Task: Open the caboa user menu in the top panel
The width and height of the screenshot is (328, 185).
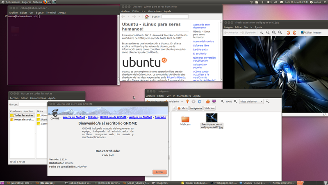Action: [315, 2]
